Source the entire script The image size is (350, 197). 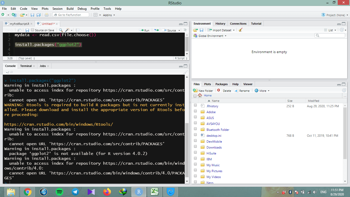point(170,30)
